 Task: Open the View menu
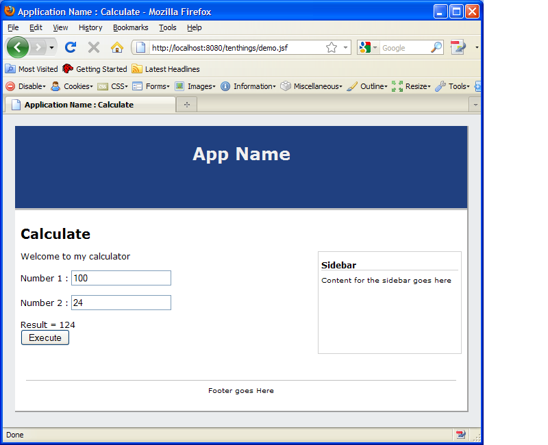coord(60,27)
